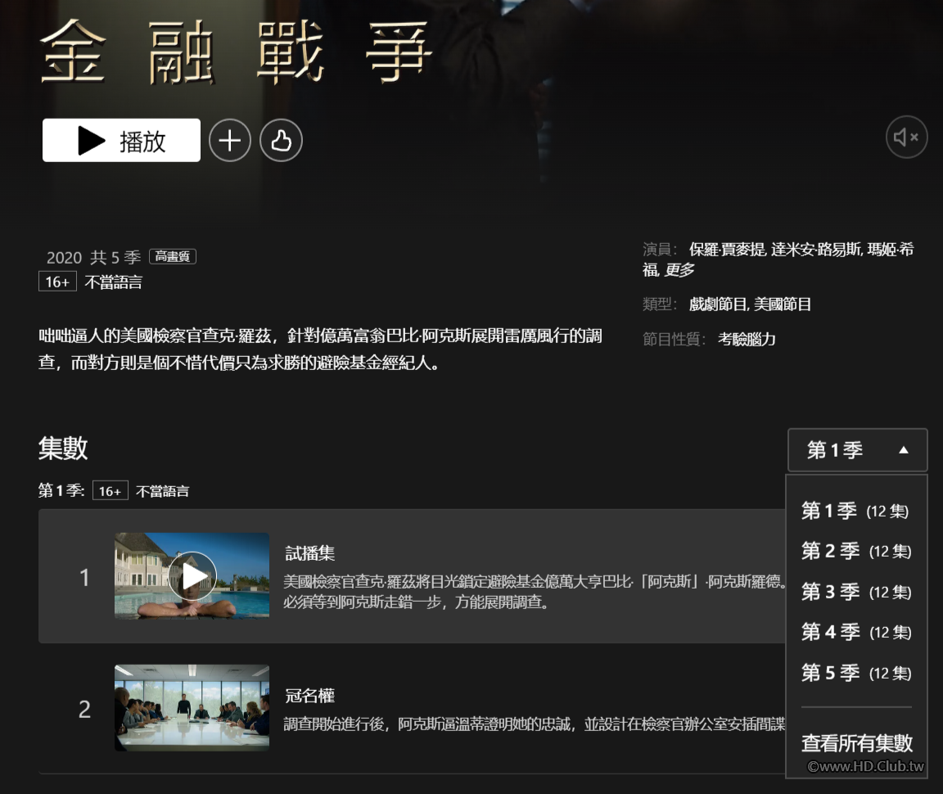Click the play triangle inside the 播放 button
Image resolution: width=943 pixels, height=794 pixels.
coord(90,139)
